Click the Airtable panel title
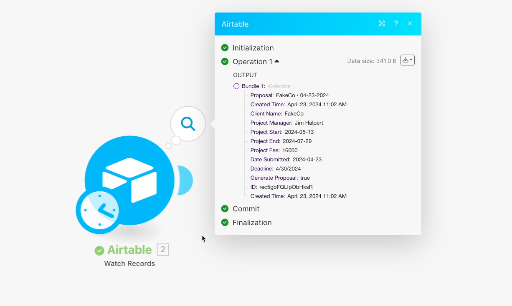512x306 pixels. click(x=235, y=24)
